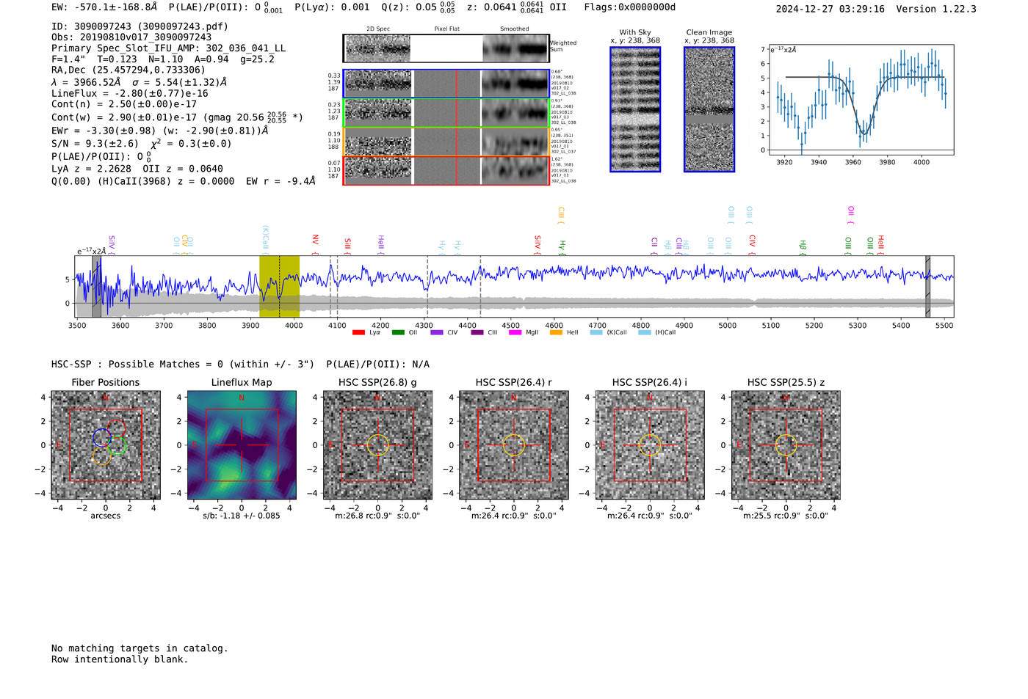Click the purple HeII line marker
Screen dimensions: 1028x699
click(380, 245)
